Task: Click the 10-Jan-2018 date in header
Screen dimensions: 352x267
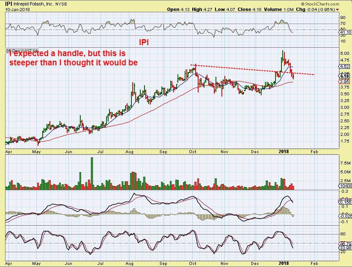Action: (17, 10)
